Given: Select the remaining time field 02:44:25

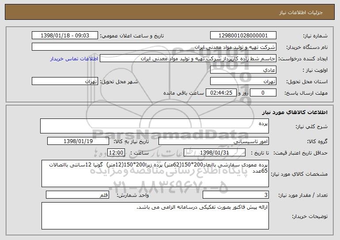Looking at the screenshot, I should click(x=221, y=93).
